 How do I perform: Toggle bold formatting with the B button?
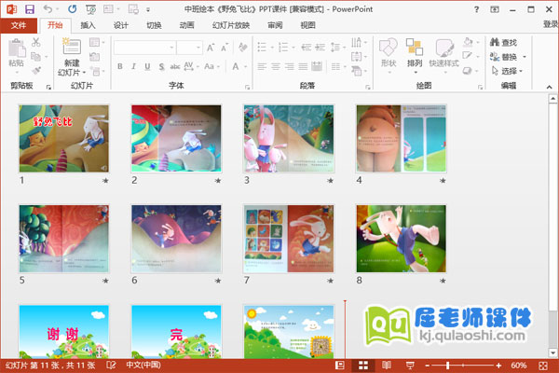click(121, 66)
